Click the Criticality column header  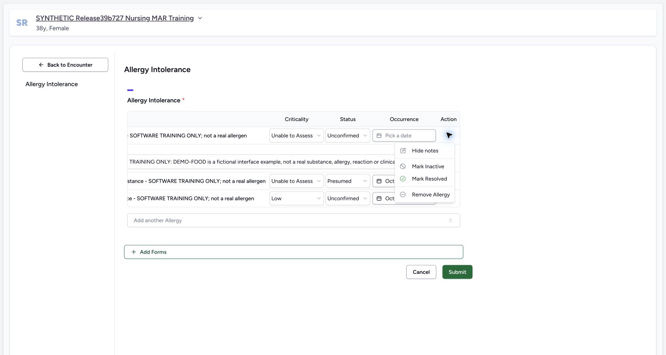[x=296, y=119]
